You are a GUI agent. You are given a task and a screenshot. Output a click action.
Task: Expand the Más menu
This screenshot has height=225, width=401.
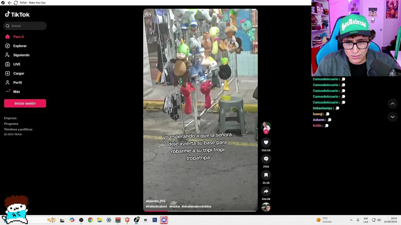point(13,92)
